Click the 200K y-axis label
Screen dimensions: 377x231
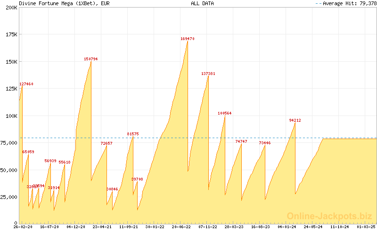[x=10, y=8]
